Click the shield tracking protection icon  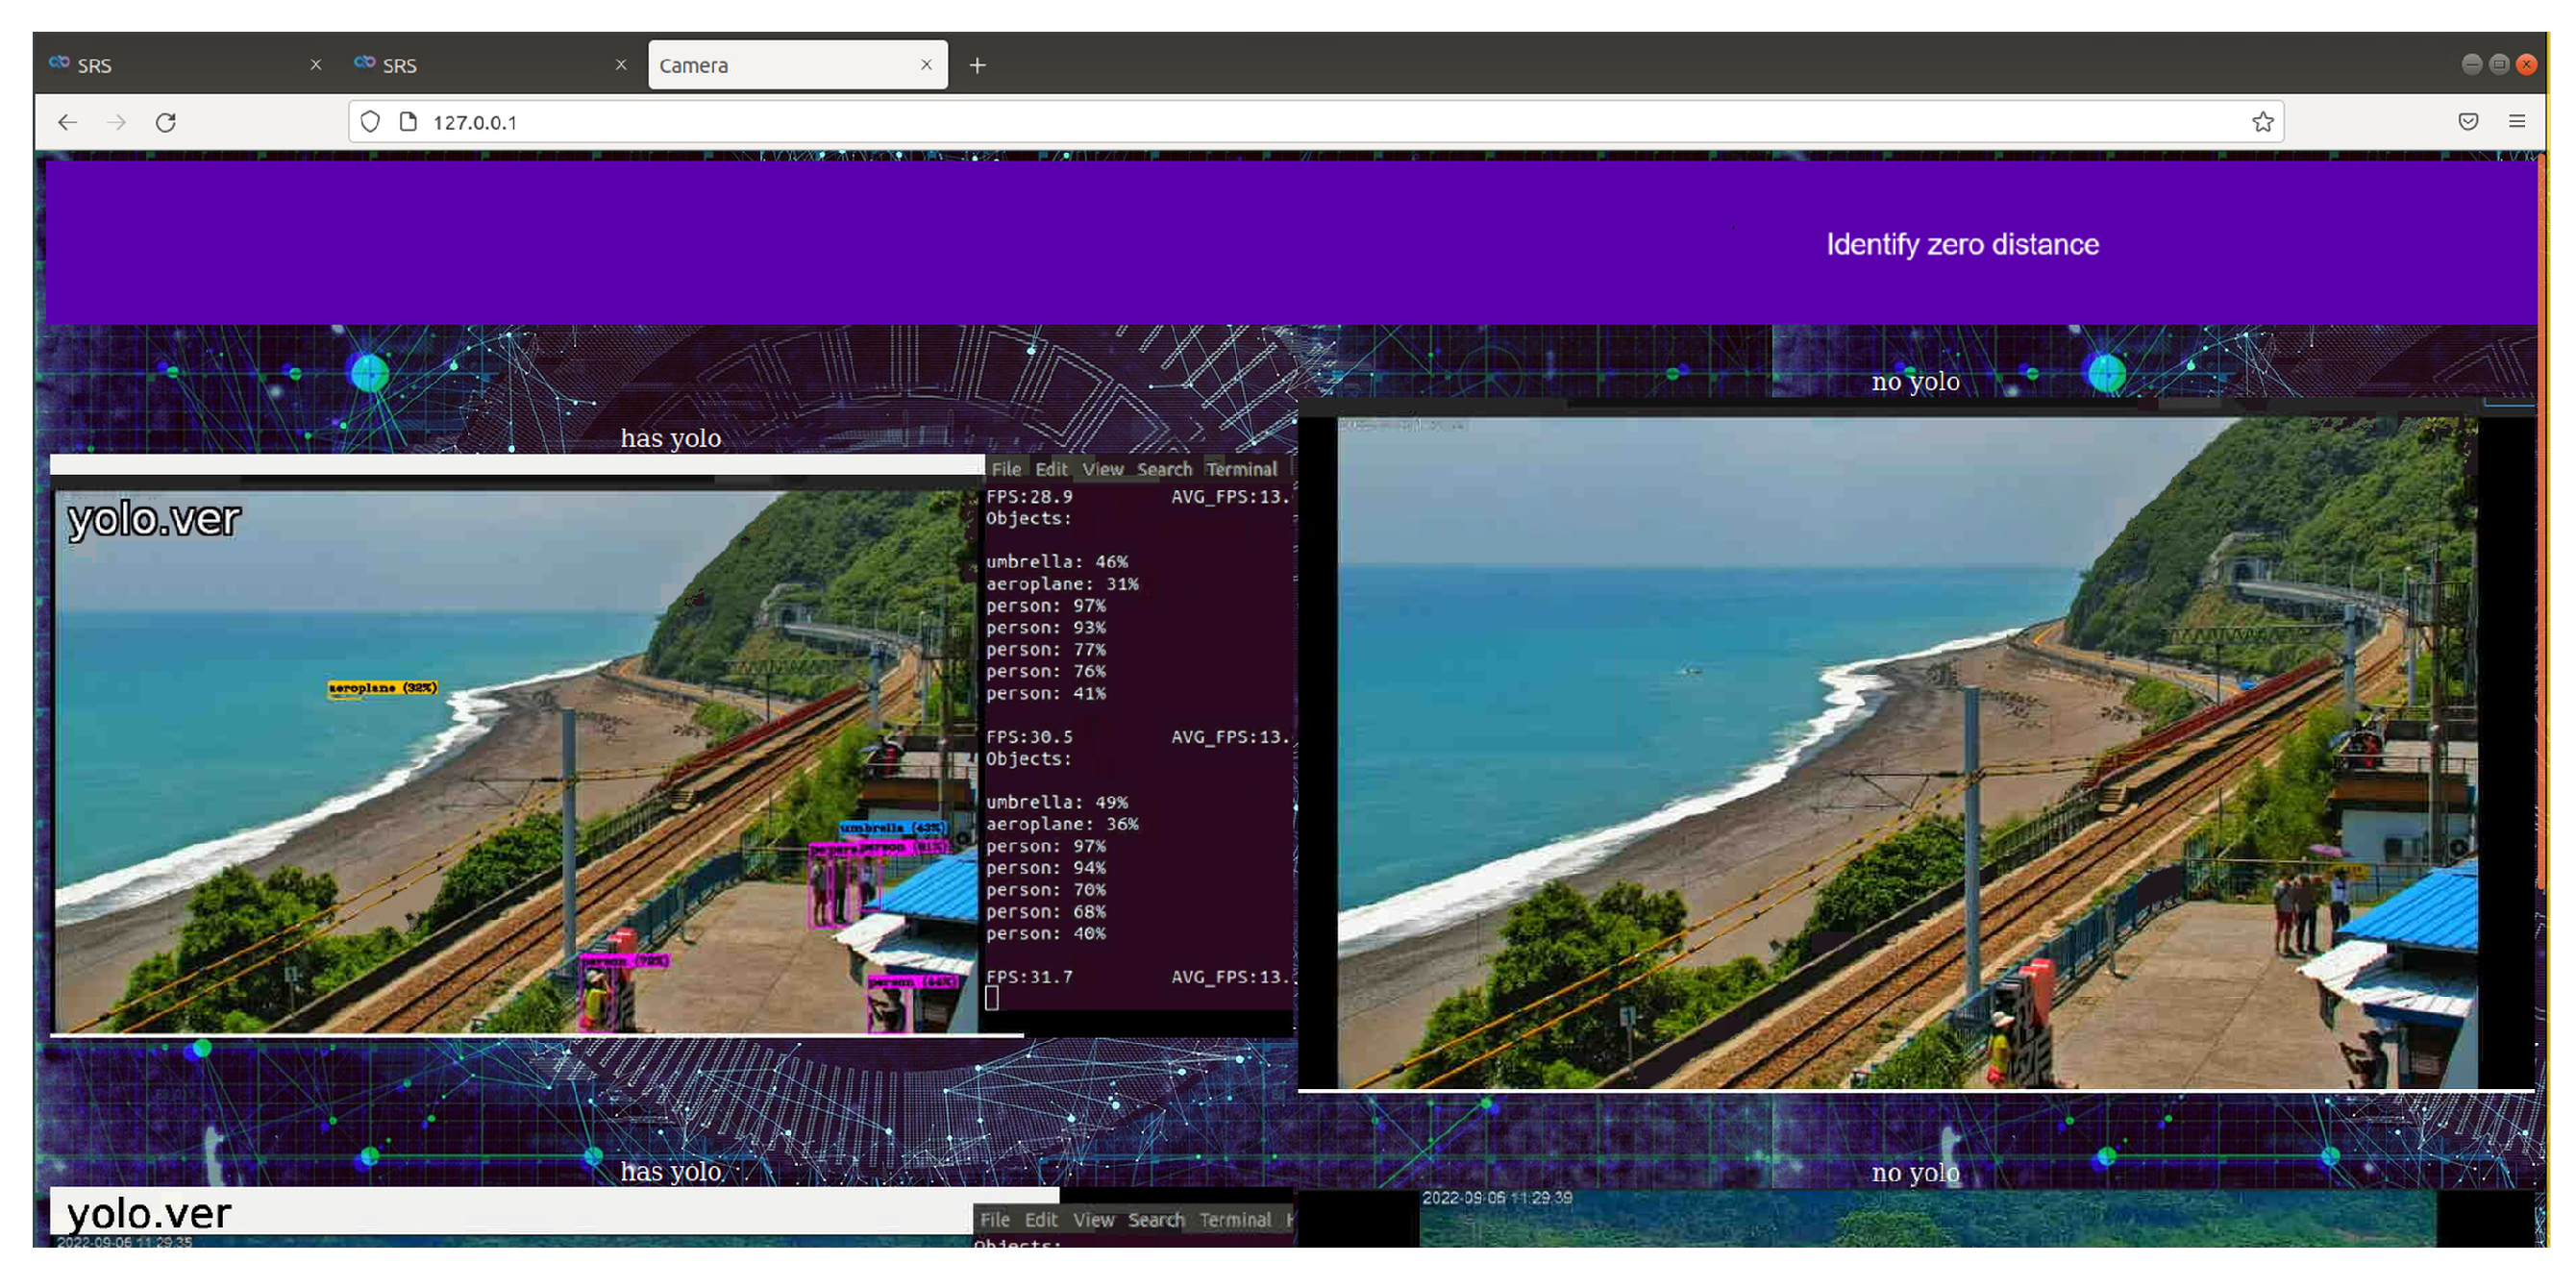pos(370,122)
